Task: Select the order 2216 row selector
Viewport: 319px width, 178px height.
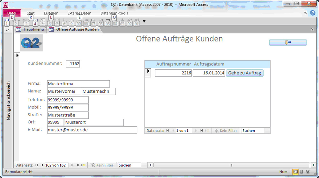Action: [x=148, y=73]
